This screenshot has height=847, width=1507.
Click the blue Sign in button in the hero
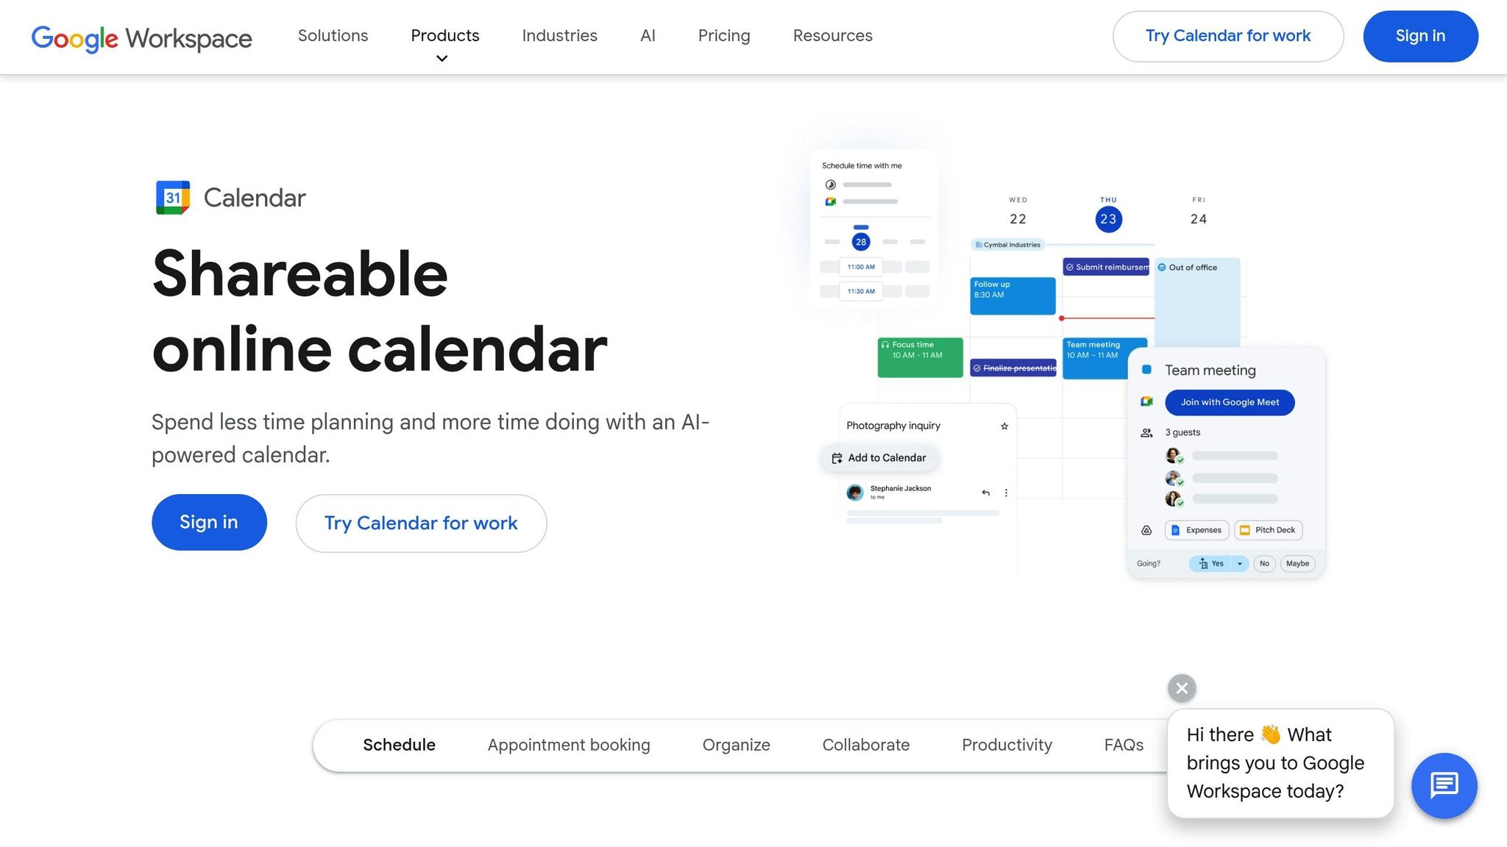[209, 522]
